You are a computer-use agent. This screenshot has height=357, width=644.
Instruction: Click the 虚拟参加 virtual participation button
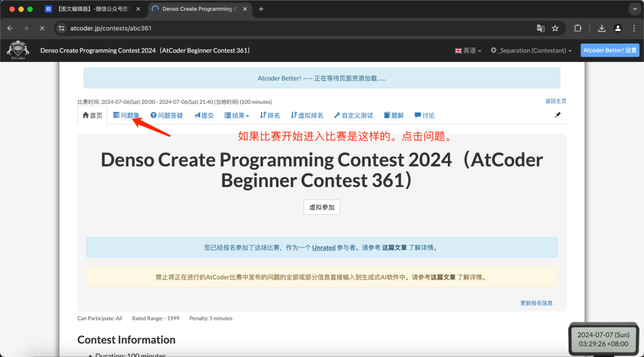pos(321,207)
